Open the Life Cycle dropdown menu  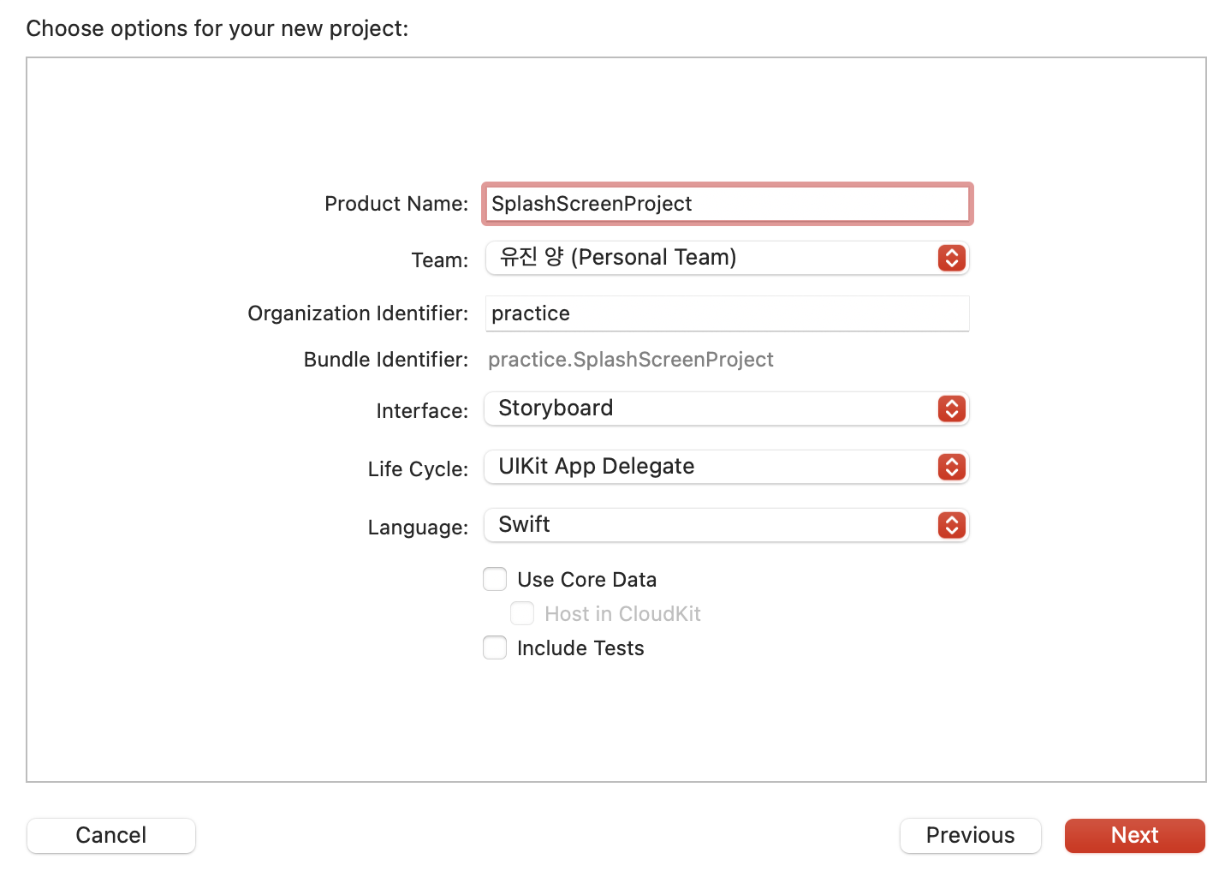[x=711, y=467]
